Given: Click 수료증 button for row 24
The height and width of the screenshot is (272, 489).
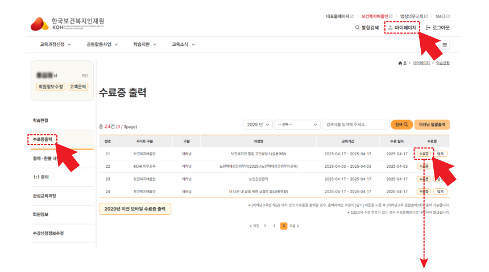Looking at the screenshot, I should pos(424,192).
